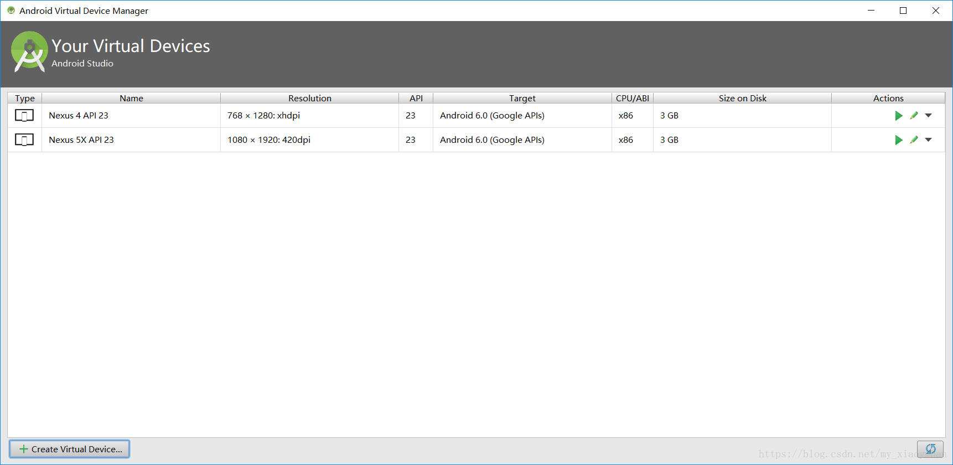Sort by the Resolution column header

pos(310,98)
